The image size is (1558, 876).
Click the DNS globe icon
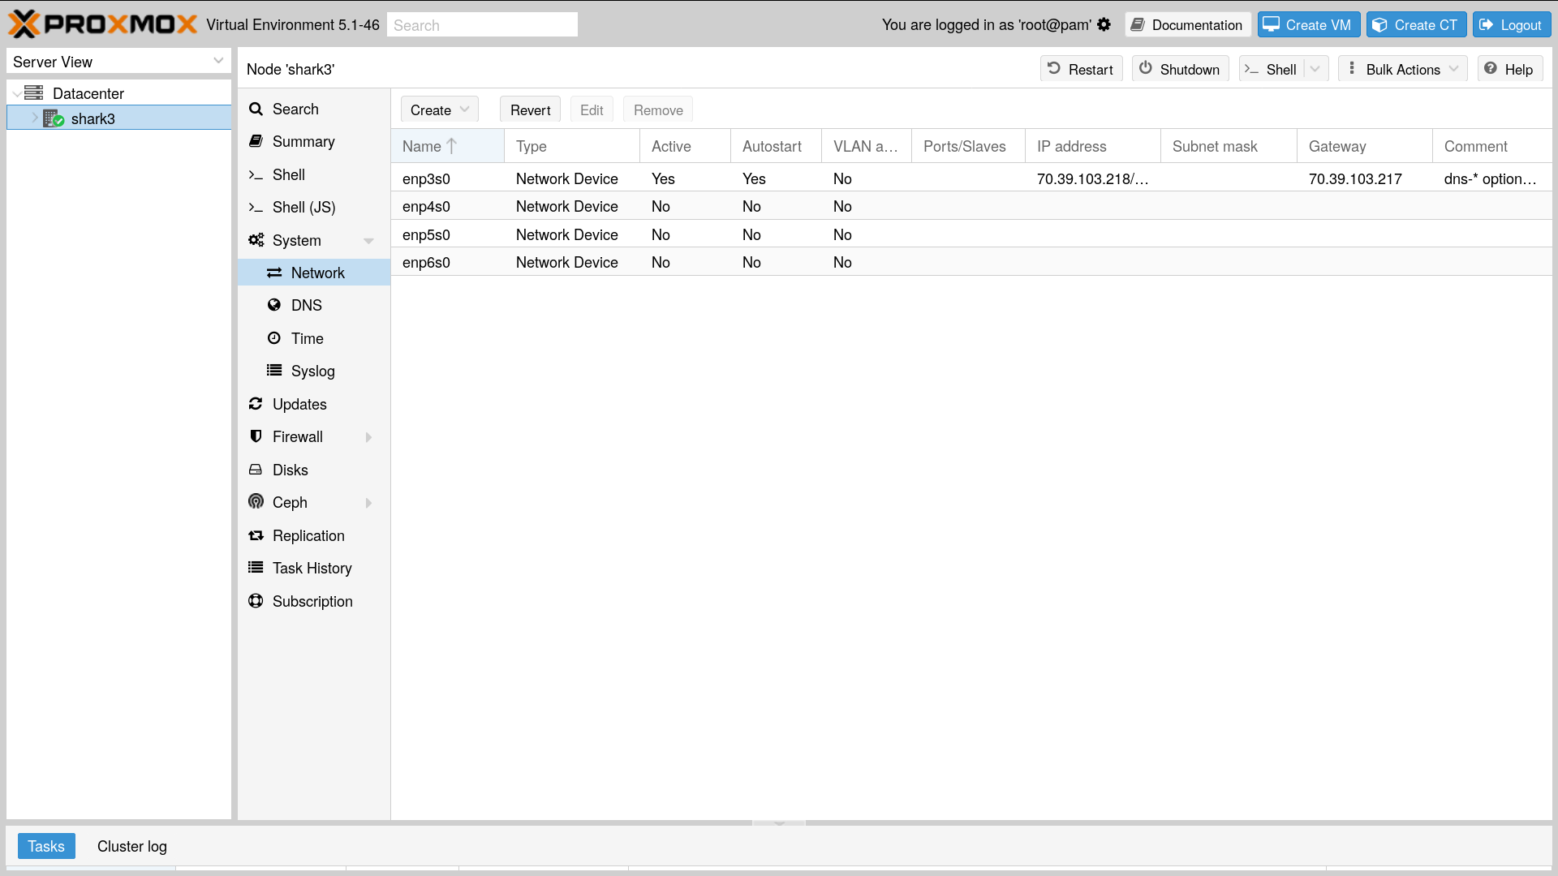274,305
